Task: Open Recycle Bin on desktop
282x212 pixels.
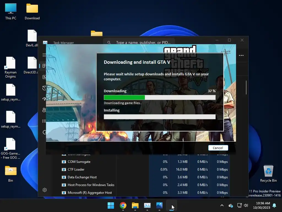Action: click(x=268, y=174)
